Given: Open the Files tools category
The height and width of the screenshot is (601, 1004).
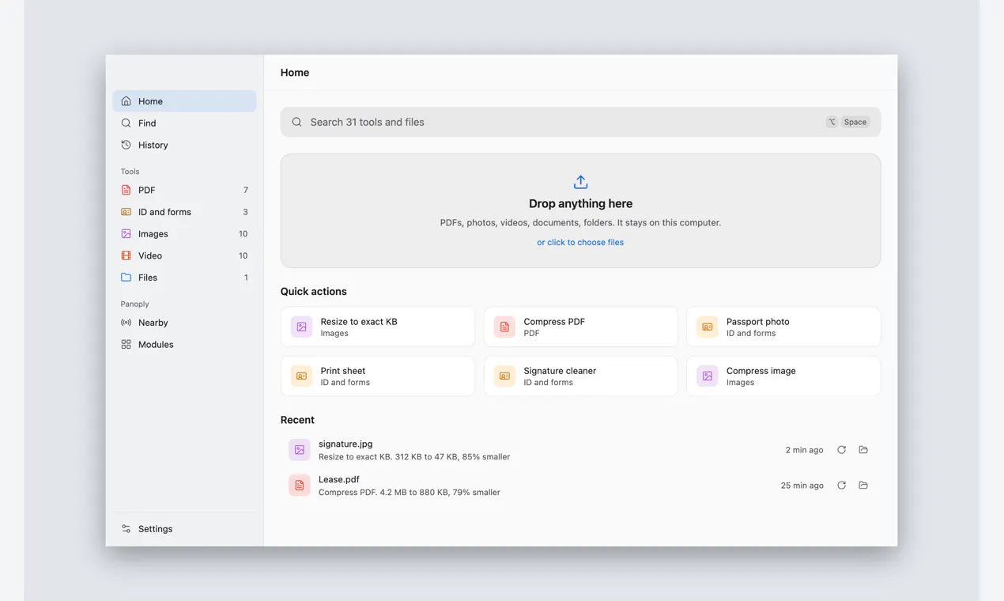Looking at the screenshot, I should [184, 278].
